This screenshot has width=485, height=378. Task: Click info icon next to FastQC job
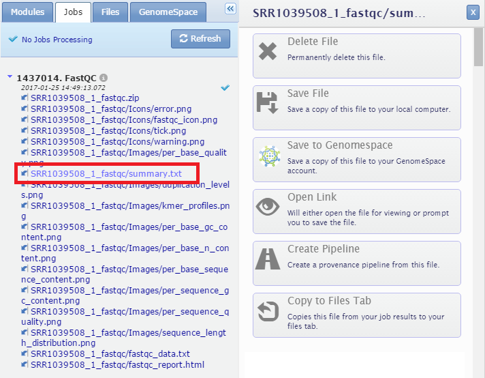(104, 78)
